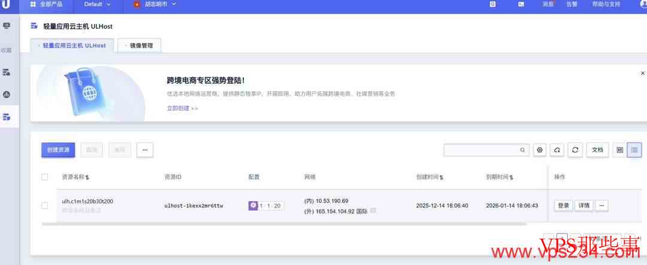
Task: Click the grey remark text under ulh.c1m1s20b30t200
Action: [81, 210]
